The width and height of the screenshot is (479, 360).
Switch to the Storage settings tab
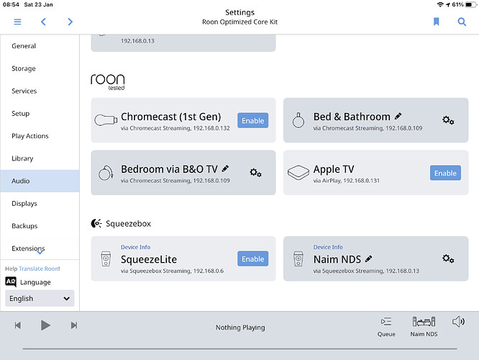pyautogui.click(x=24, y=68)
